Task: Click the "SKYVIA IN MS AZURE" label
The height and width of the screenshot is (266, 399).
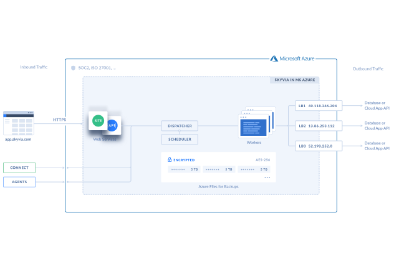Action: click(295, 80)
